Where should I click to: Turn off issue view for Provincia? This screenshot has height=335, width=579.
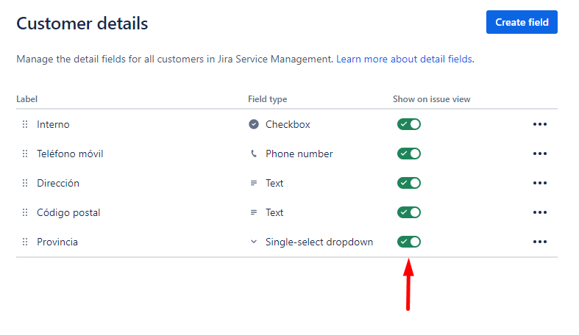(409, 242)
